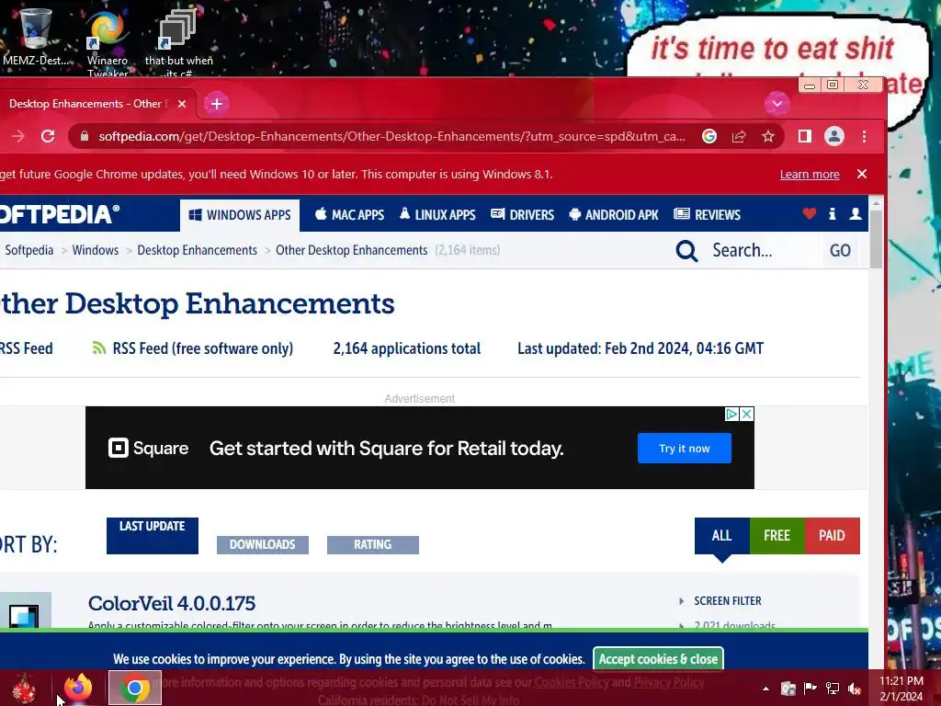
Task: Show hidden system tray icons
Action: [765, 689]
